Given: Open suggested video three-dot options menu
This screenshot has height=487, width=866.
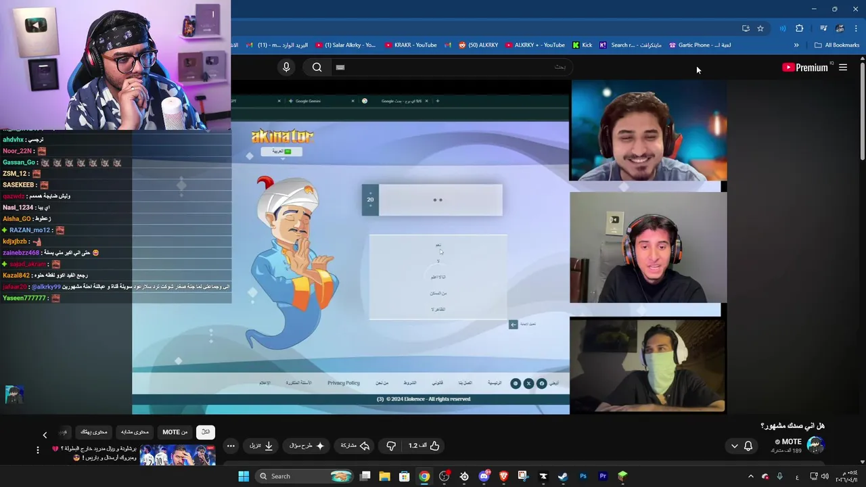Looking at the screenshot, I should (38, 450).
